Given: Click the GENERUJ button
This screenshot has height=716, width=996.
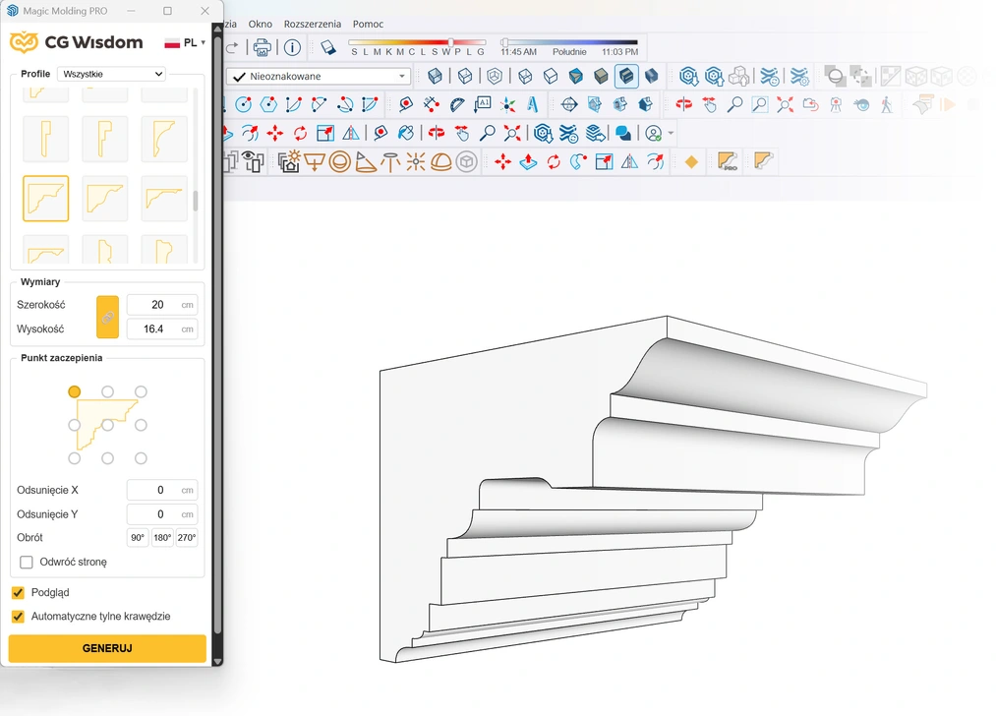Looking at the screenshot, I should (107, 648).
